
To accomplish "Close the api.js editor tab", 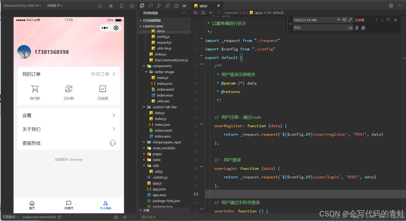I will coord(219,6).
